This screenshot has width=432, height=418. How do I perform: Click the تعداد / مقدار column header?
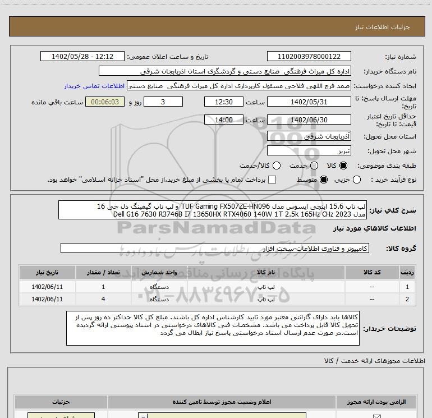pos(103,272)
